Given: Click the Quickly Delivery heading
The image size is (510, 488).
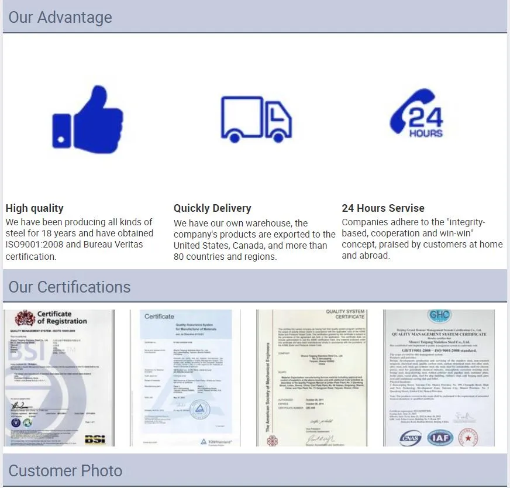Looking at the screenshot, I should (212, 208).
